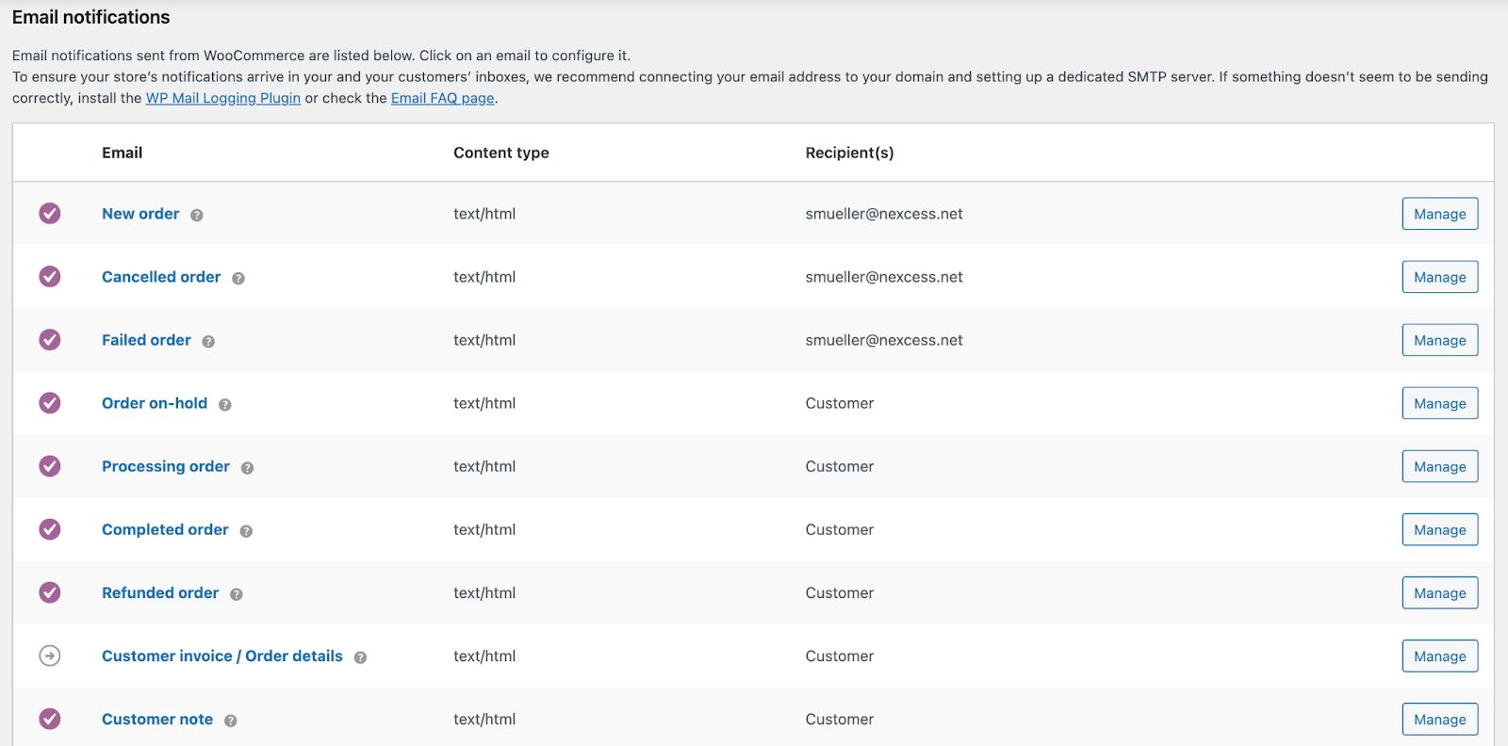The image size is (1508, 746).
Task: Click Manage for the Refunded order email
Action: pyautogui.click(x=1439, y=592)
